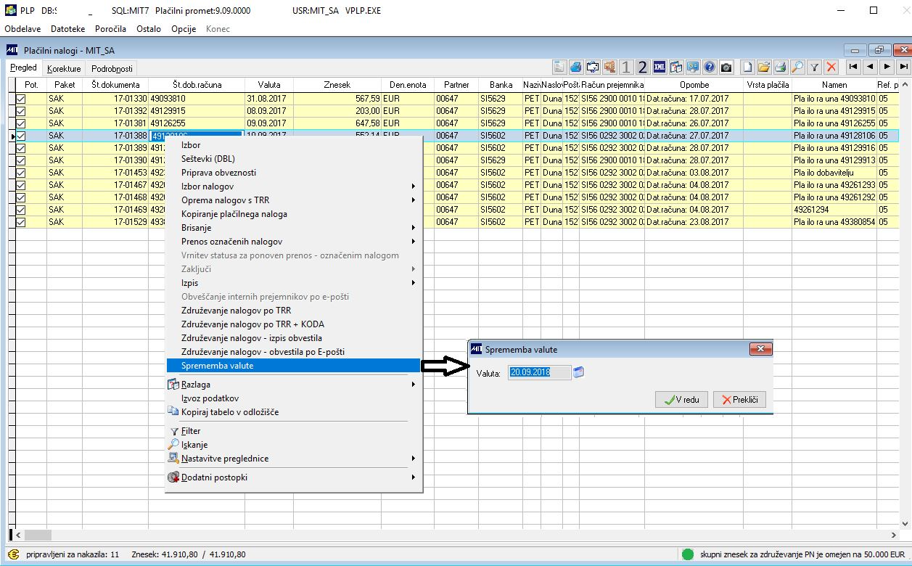Screen dimensions: 912x566
Task: Expand the Razlaga submenu
Action: coord(293,385)
